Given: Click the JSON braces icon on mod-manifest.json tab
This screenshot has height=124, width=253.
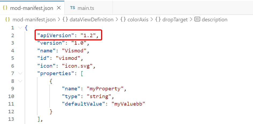Looking at the screenshot, I should click(x=5, y=8).
